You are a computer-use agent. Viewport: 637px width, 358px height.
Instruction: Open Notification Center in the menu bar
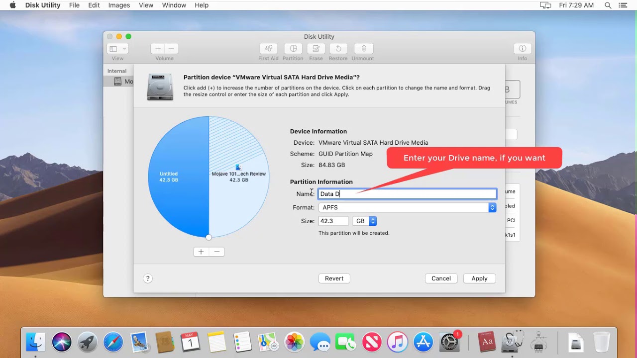tap(623, 5)
